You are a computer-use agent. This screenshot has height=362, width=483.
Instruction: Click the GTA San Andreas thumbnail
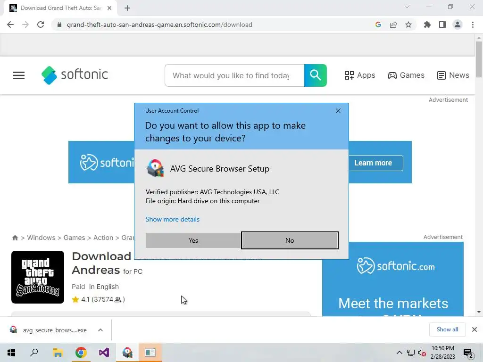click(x=38, y=277)
